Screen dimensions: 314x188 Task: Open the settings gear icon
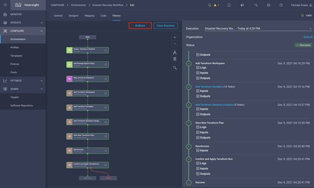click(269, 5)
